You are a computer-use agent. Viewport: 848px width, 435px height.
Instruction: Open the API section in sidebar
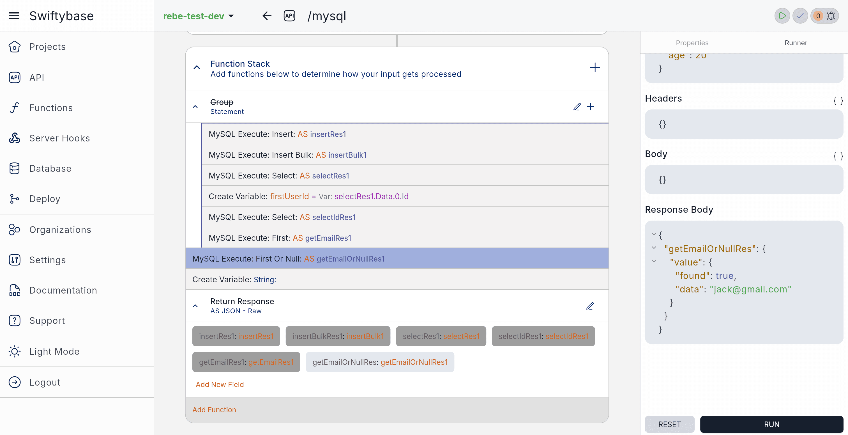click(x=76, y=77)
